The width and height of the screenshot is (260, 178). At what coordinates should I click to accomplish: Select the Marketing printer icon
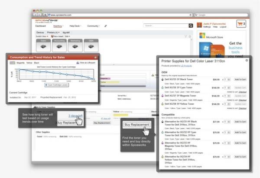pyautogui.click(x=75, y=45)
